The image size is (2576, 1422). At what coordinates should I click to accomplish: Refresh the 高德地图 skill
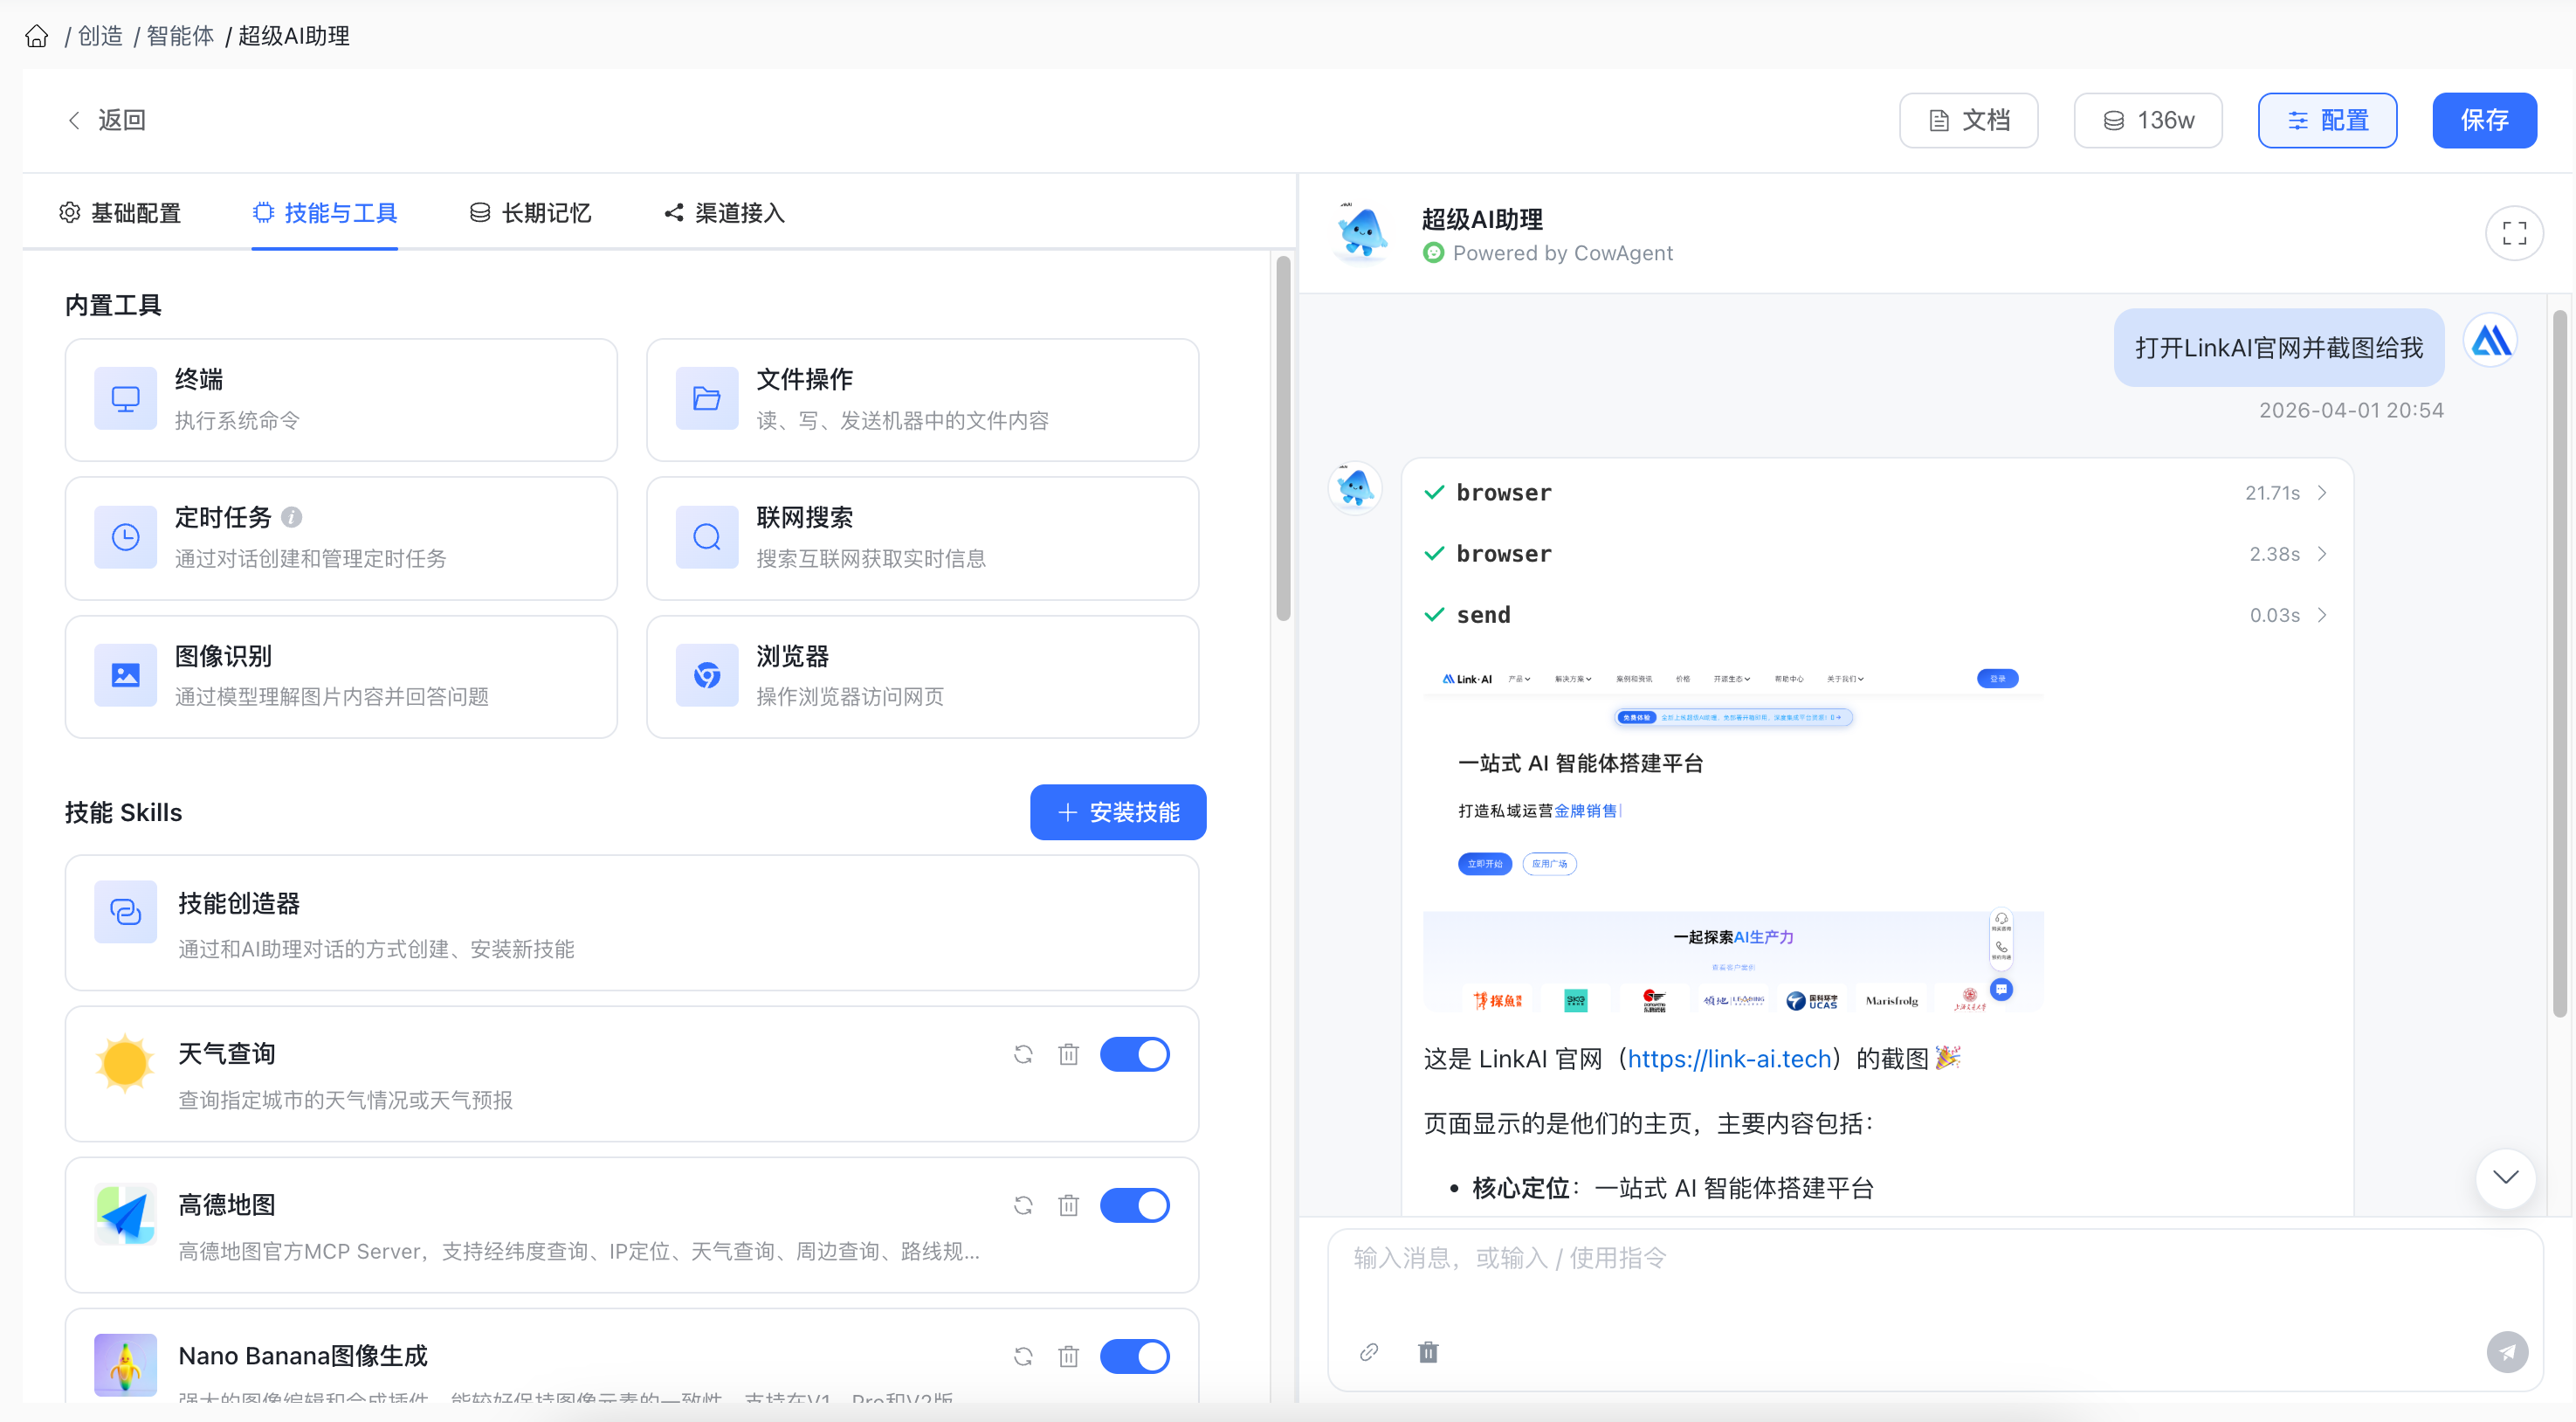click(x=1023, y=1205)
